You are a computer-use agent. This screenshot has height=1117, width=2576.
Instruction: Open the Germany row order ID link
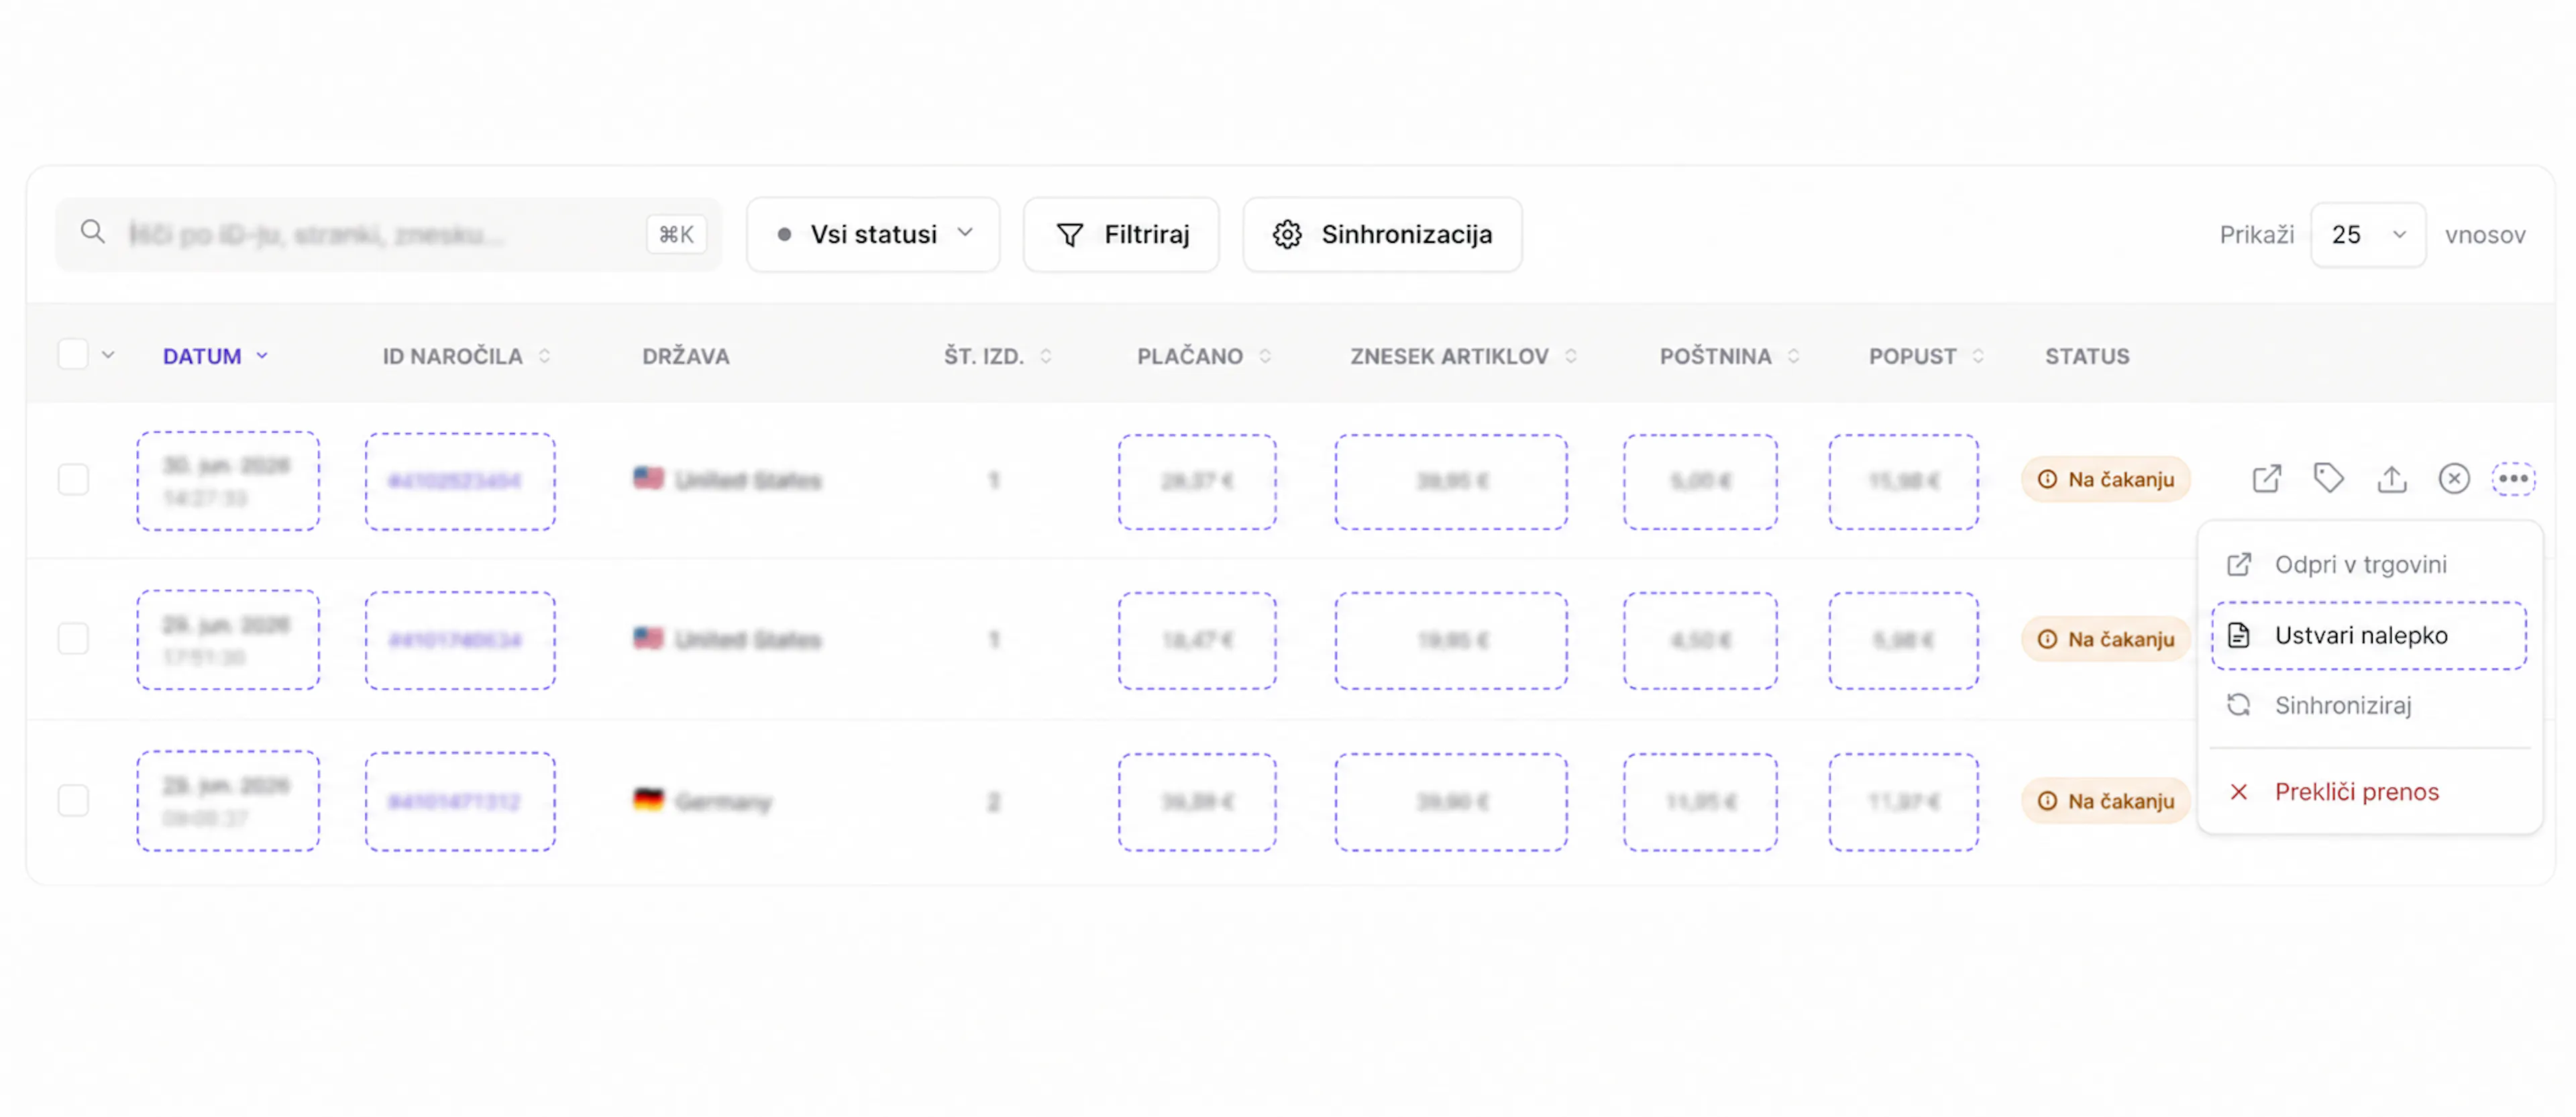[x=455, y=802]
